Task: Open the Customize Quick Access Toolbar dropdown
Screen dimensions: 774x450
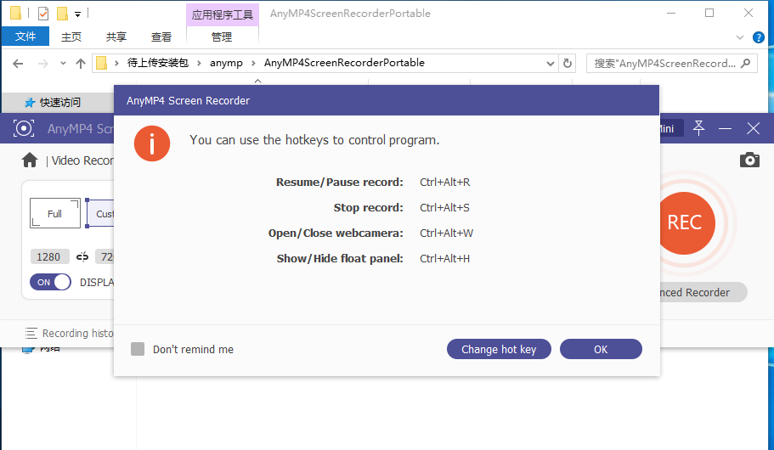Action: (77, 14)
